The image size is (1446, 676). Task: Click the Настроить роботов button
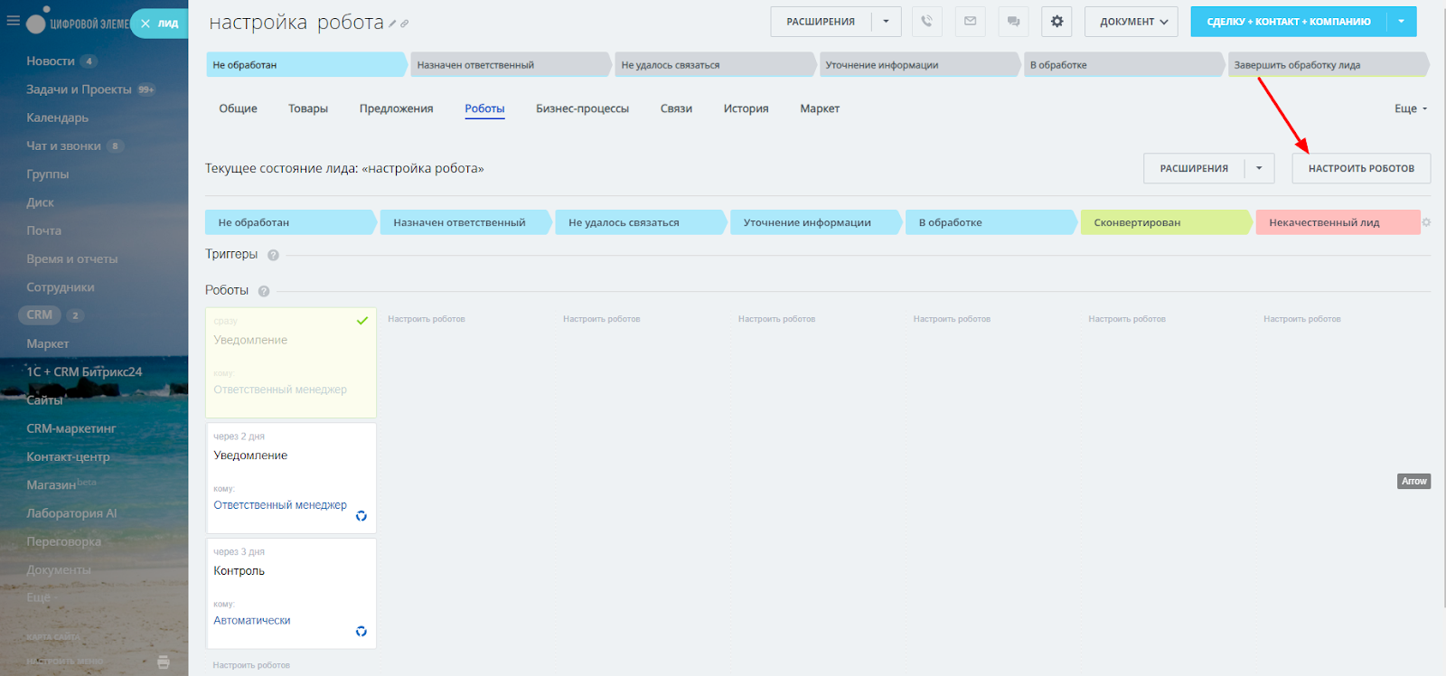point(1360,169)
